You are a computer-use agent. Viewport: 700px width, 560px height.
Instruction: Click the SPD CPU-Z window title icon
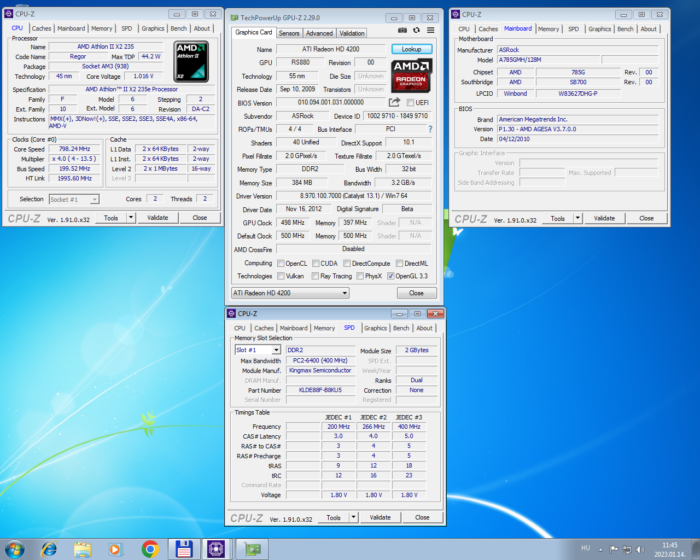click(x=231, y=313)
